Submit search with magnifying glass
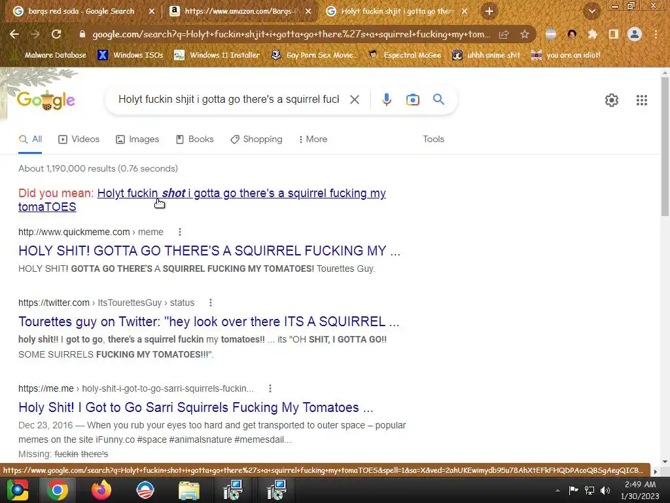Image resolution: width=670 pixels, height=503 pixels. pos(438,100)
